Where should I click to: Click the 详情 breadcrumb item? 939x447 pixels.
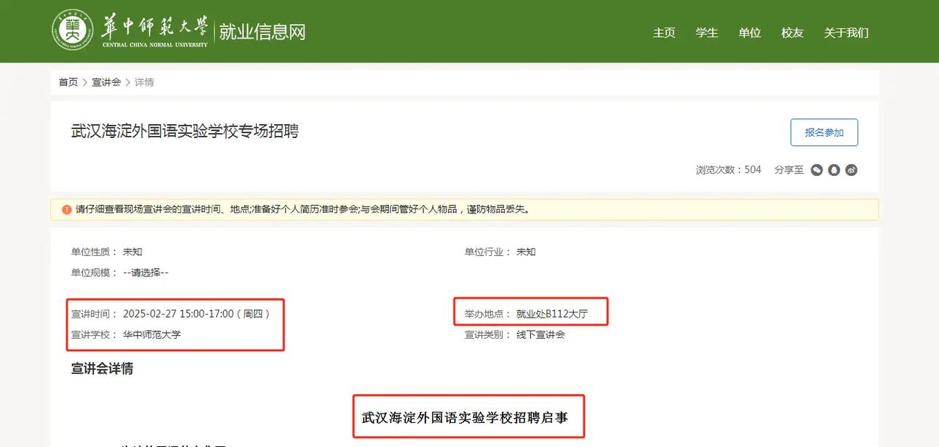[144, 81]
